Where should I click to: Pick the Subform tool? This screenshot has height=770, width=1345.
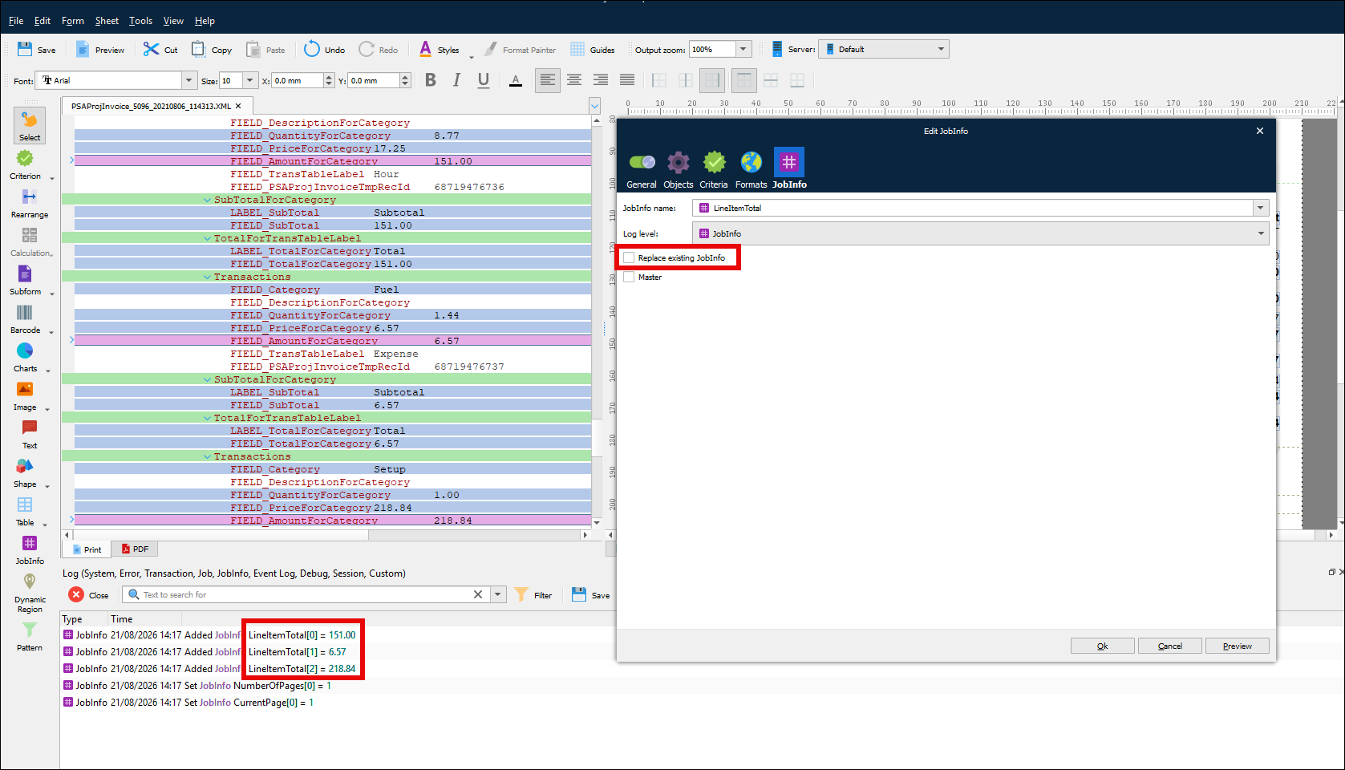[x=26, y=281]
